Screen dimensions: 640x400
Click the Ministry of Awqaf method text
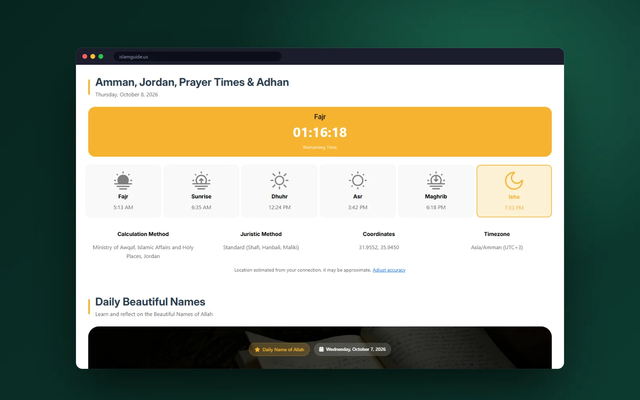point(143,252)
